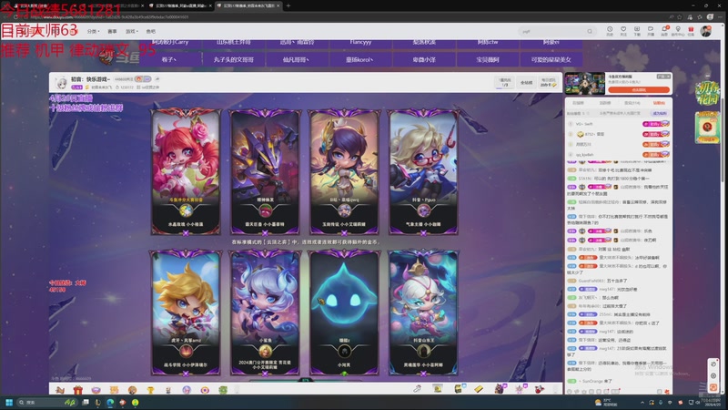The image size is (728, 410).
Task: Click the green frog gift icon in the gift bar
Action: point(223,390)
